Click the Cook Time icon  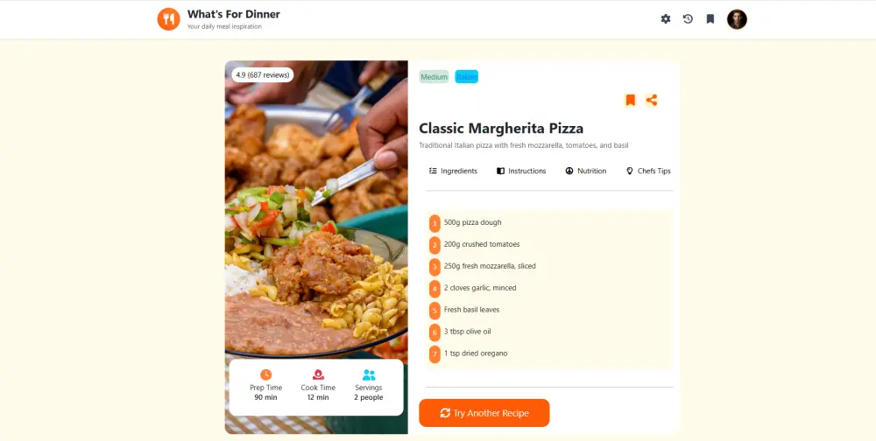tap(318, 374)
